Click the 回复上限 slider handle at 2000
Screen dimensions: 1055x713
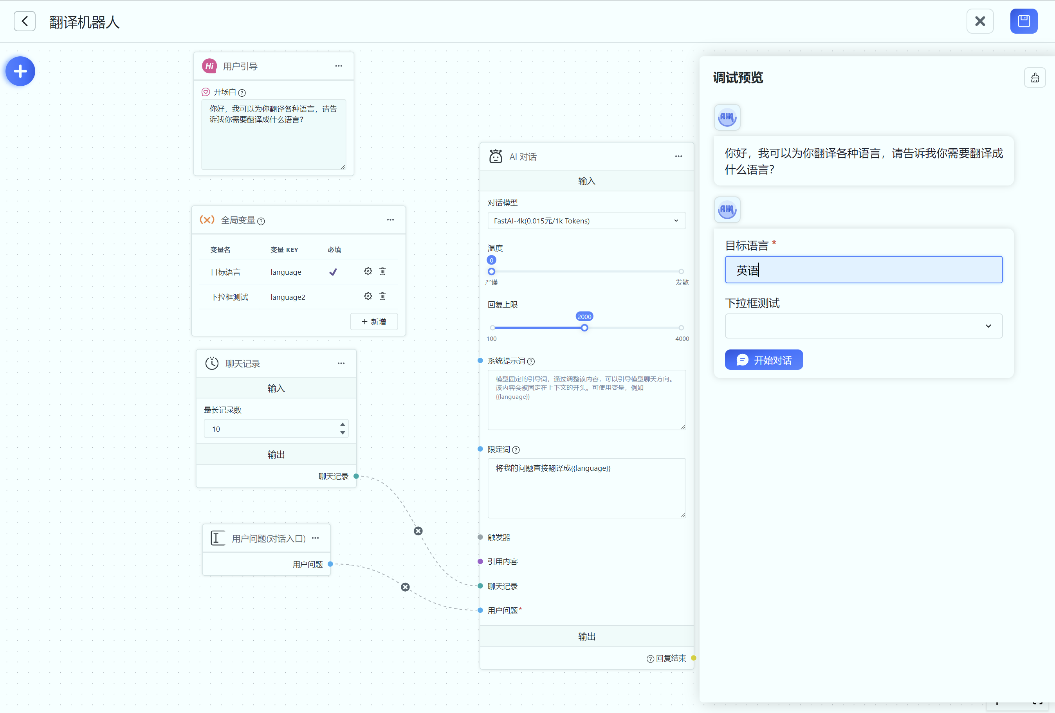[584, 328]
